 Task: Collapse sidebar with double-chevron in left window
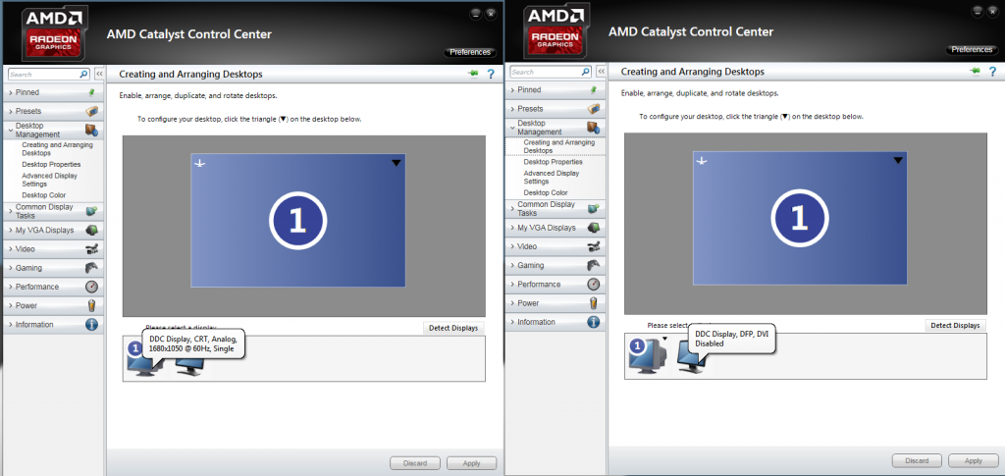click(x=99, y=75)
